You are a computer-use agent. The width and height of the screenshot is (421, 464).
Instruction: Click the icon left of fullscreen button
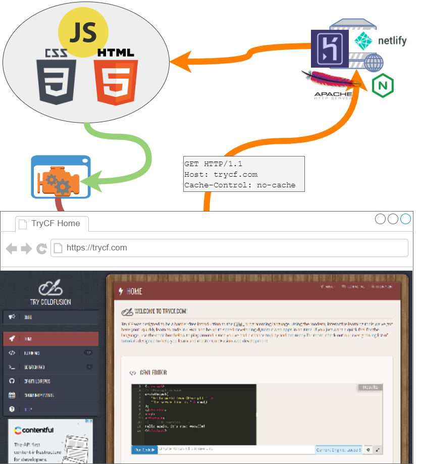coord(368,450)
